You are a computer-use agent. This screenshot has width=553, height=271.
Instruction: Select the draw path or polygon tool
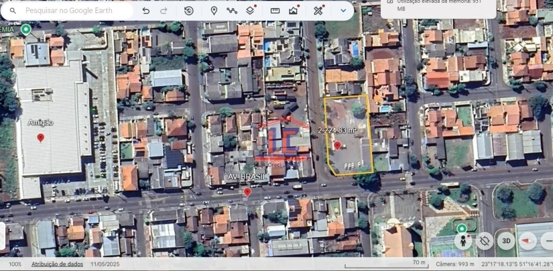232,10
